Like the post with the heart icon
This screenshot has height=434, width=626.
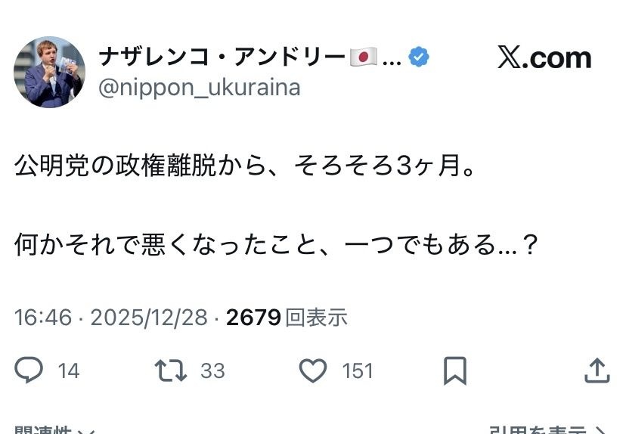coord(312,370)
